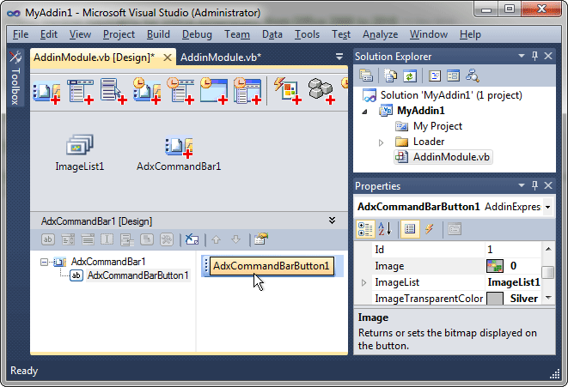Pin Solution Explorer panel auto-hide
This screenshot has height=387, width=568.
(x=534, y=56)
